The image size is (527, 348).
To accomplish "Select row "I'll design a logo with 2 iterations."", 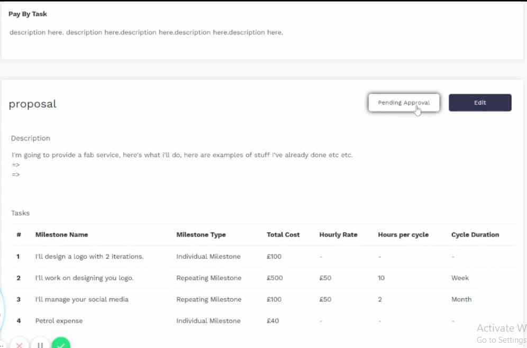I will [x=263, y=257].
